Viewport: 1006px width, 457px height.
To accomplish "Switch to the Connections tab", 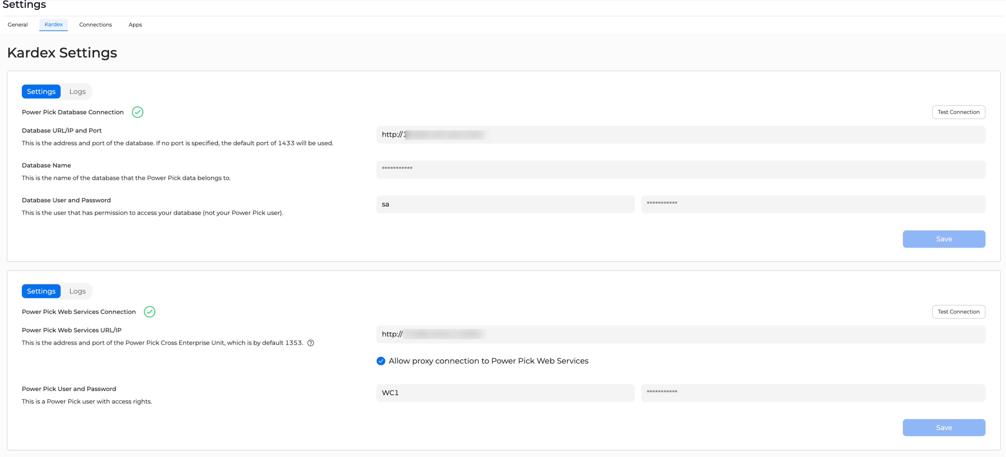I will [96, 25].
